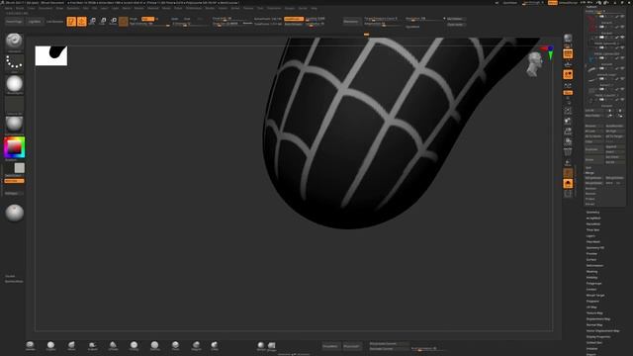Open the Document menu

[x=45, y=8]
